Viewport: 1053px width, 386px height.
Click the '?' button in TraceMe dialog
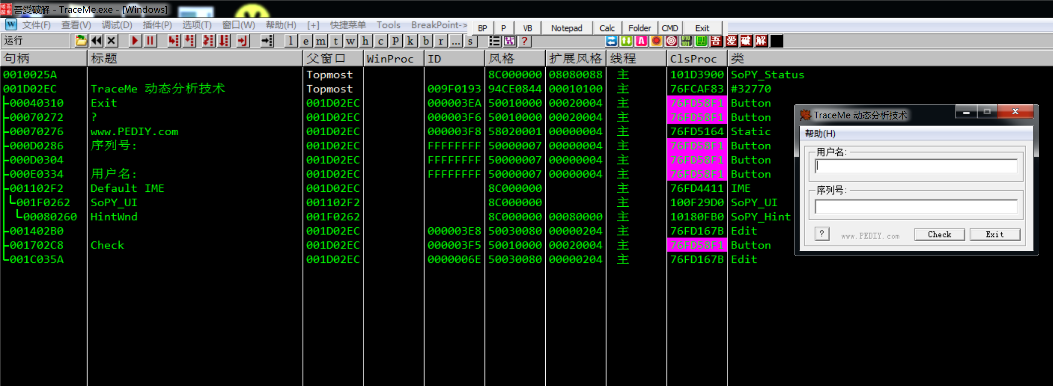tap(822, 234)
